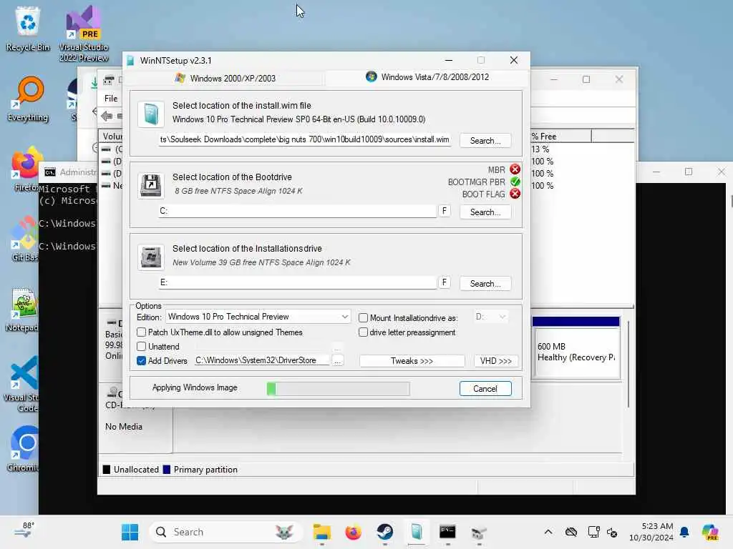733x549 pixels.
Task: Open the Firefox desktop shortcut
Action: [x=26, y=169]
